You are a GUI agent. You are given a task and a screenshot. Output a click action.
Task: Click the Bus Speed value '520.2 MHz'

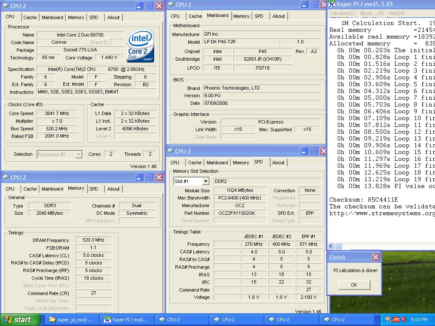(x=57, y=129)
